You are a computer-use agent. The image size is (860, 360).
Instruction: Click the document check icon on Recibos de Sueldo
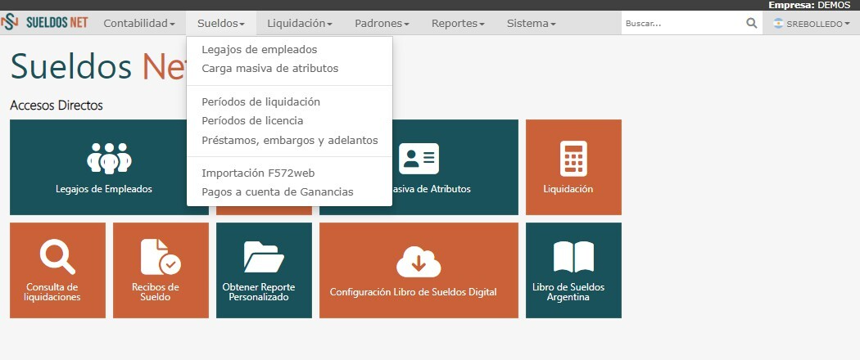[x=161, y=256]
